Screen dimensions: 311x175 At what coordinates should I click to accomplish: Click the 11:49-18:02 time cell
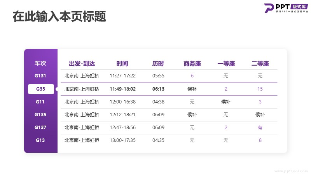pos(122,89)
